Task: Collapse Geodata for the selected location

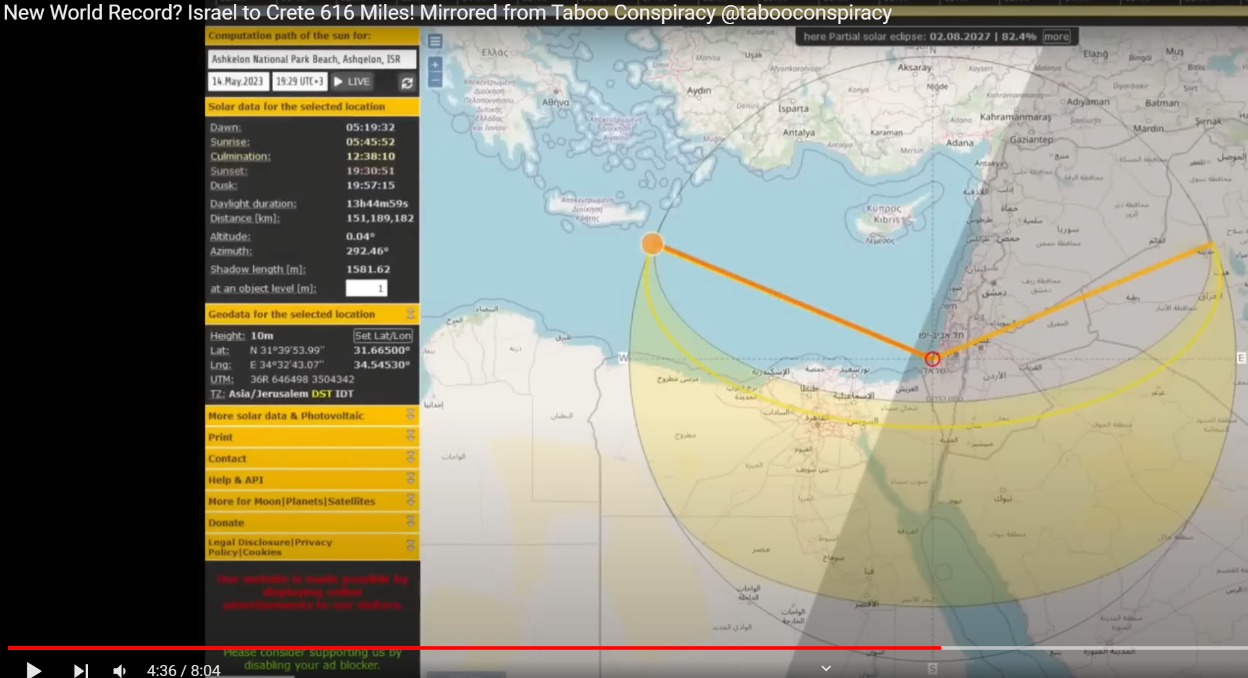Action: 410,314
